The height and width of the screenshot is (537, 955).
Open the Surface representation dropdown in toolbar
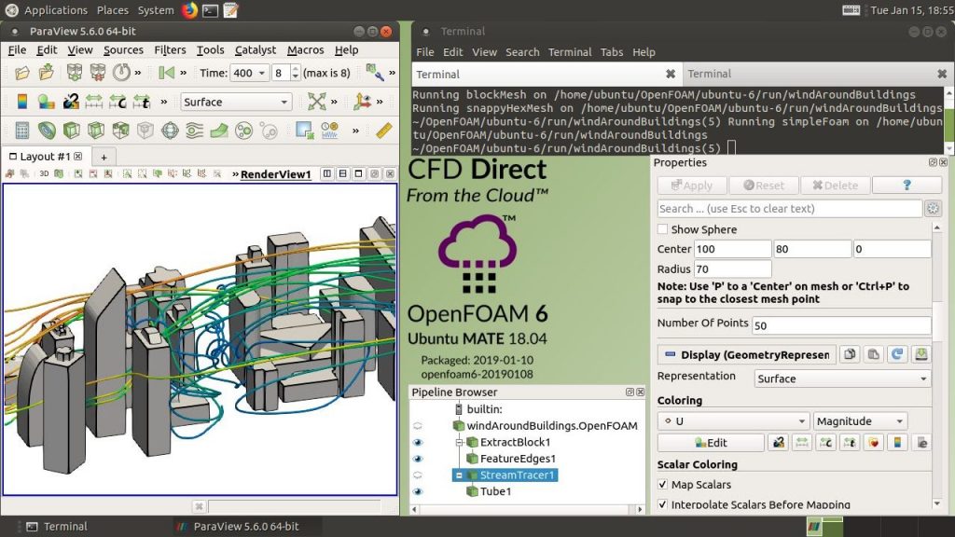tap(236, 102)
